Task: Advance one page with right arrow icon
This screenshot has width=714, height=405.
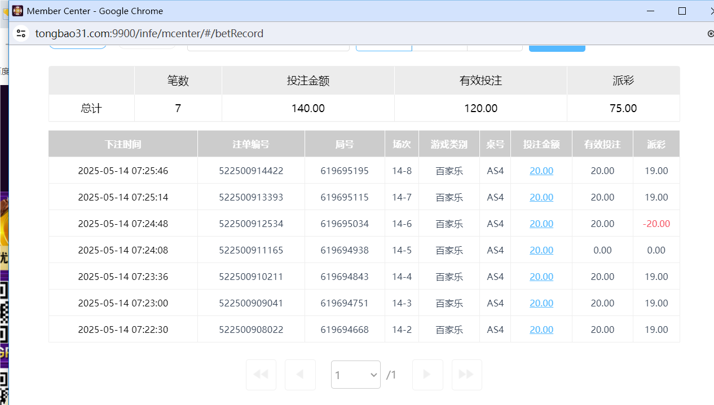Action: pos(427,374)
